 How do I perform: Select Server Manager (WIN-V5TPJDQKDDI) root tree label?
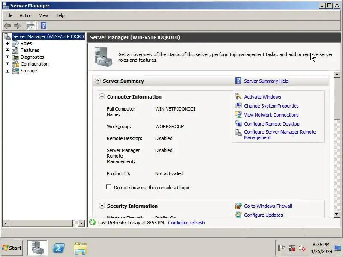click(48, 36)
